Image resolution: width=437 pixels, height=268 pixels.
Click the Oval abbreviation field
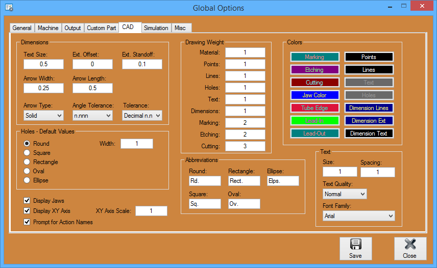(244, 204)
